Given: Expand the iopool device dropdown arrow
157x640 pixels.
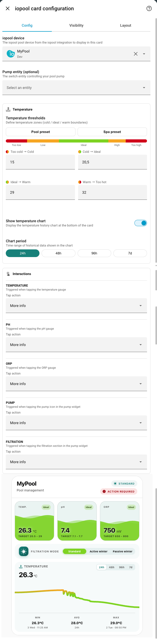Looking at the screenshot, I should pyautogui.click(x=144, y=54).
